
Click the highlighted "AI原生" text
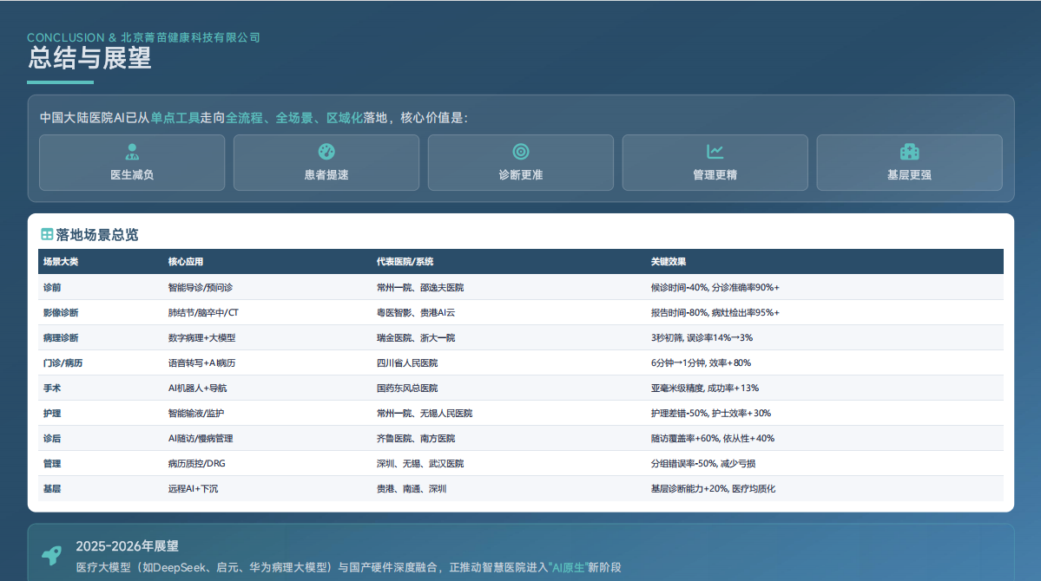569,568
